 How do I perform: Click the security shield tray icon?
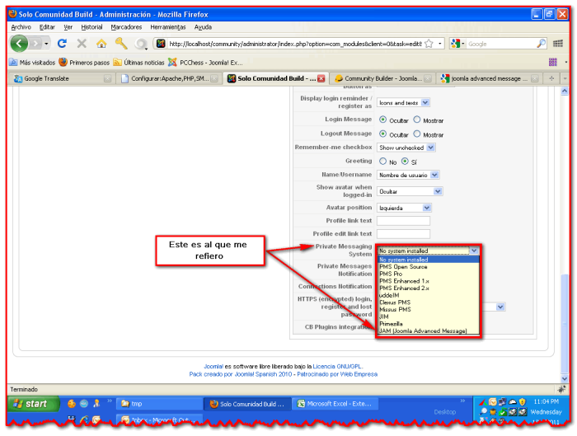click(x=522, y=401)
